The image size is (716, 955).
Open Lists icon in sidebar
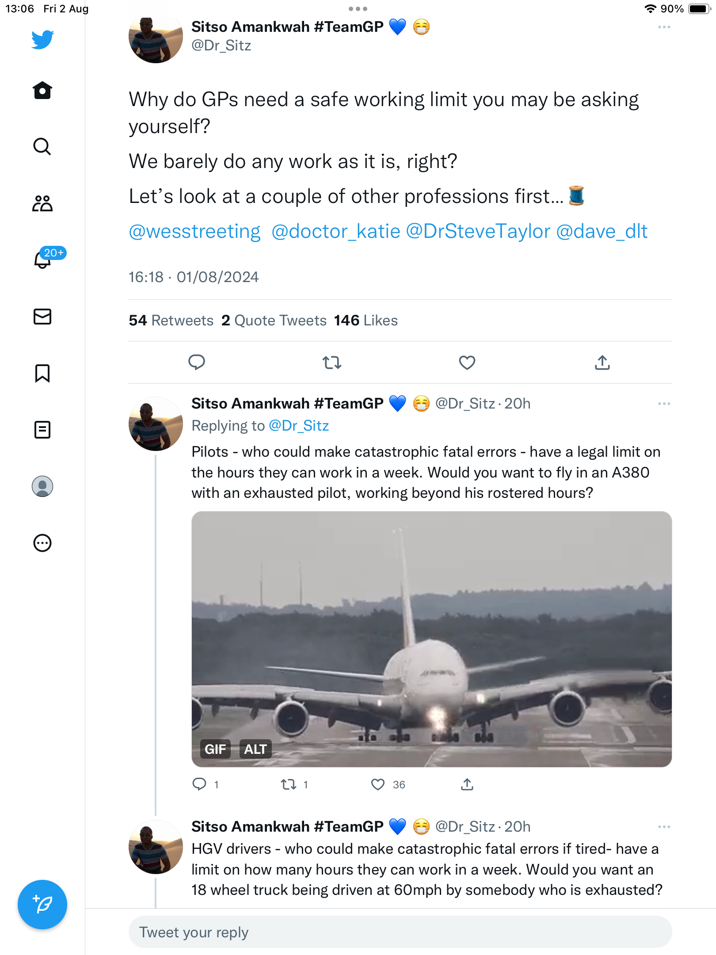(42, 430)
